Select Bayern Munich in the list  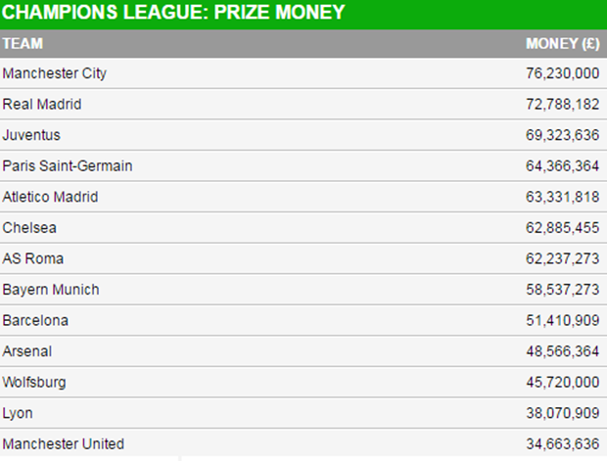click(51, 290)
